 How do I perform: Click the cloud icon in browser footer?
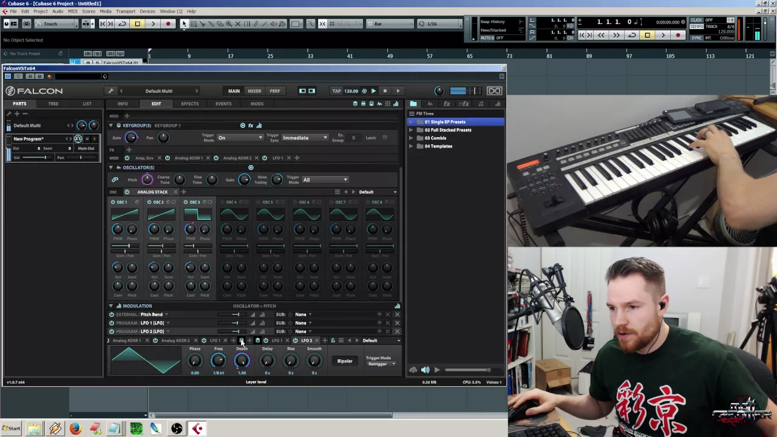(x=413, y=370)
